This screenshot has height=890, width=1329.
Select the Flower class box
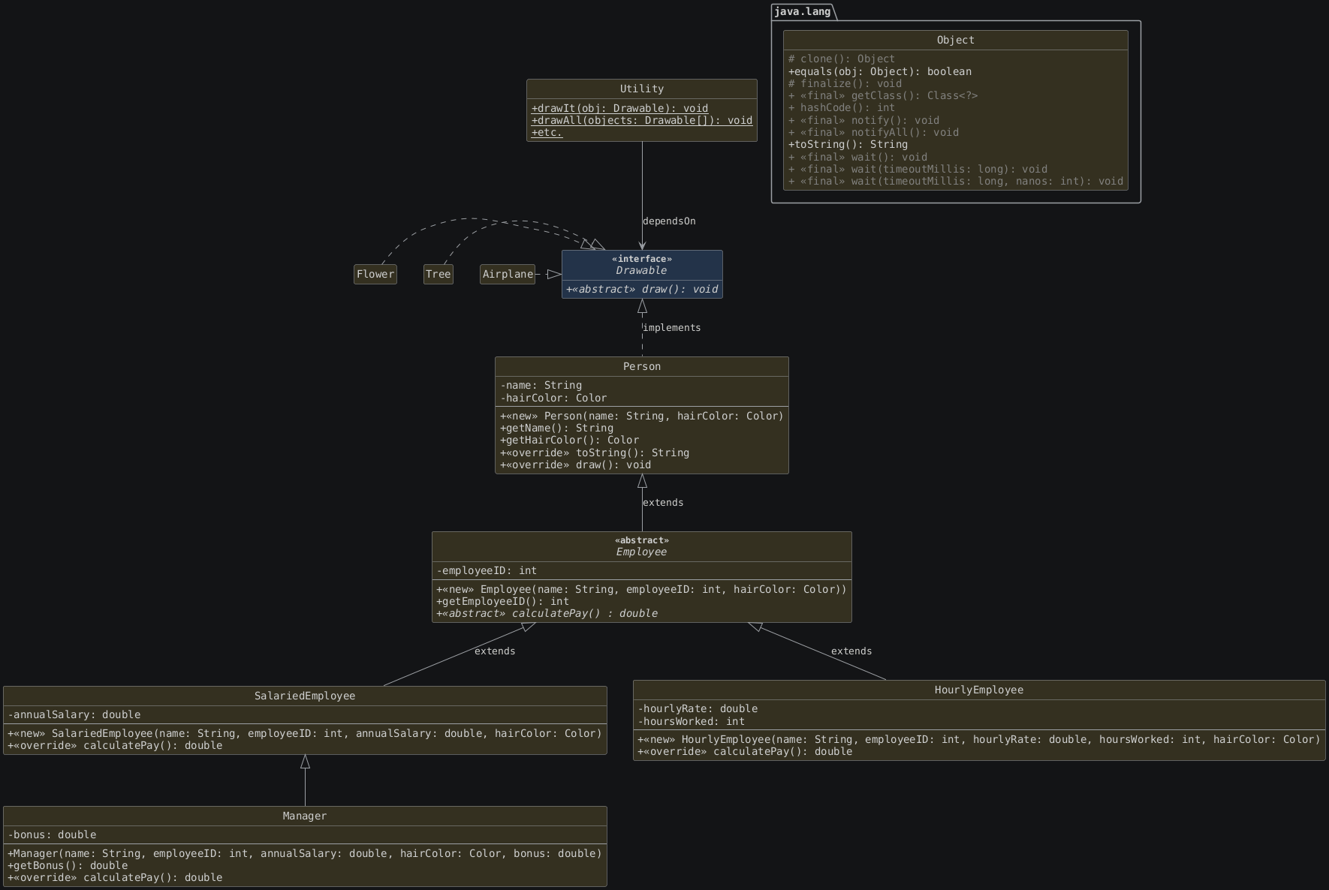(x=375, y=274)
